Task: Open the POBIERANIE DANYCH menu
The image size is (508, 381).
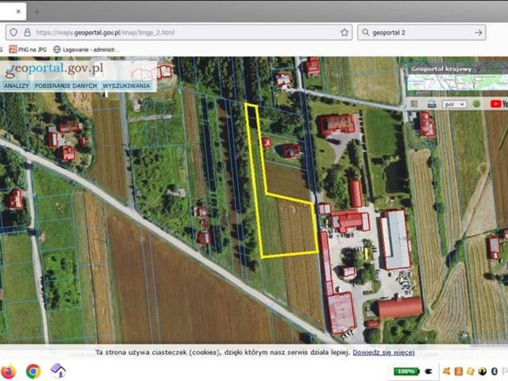Action: [66, 85]
